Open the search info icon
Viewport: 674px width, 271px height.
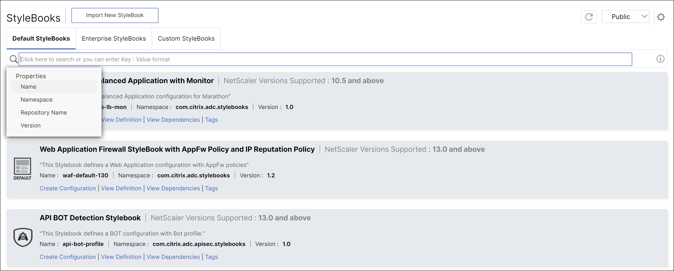[x=660, y=59]
